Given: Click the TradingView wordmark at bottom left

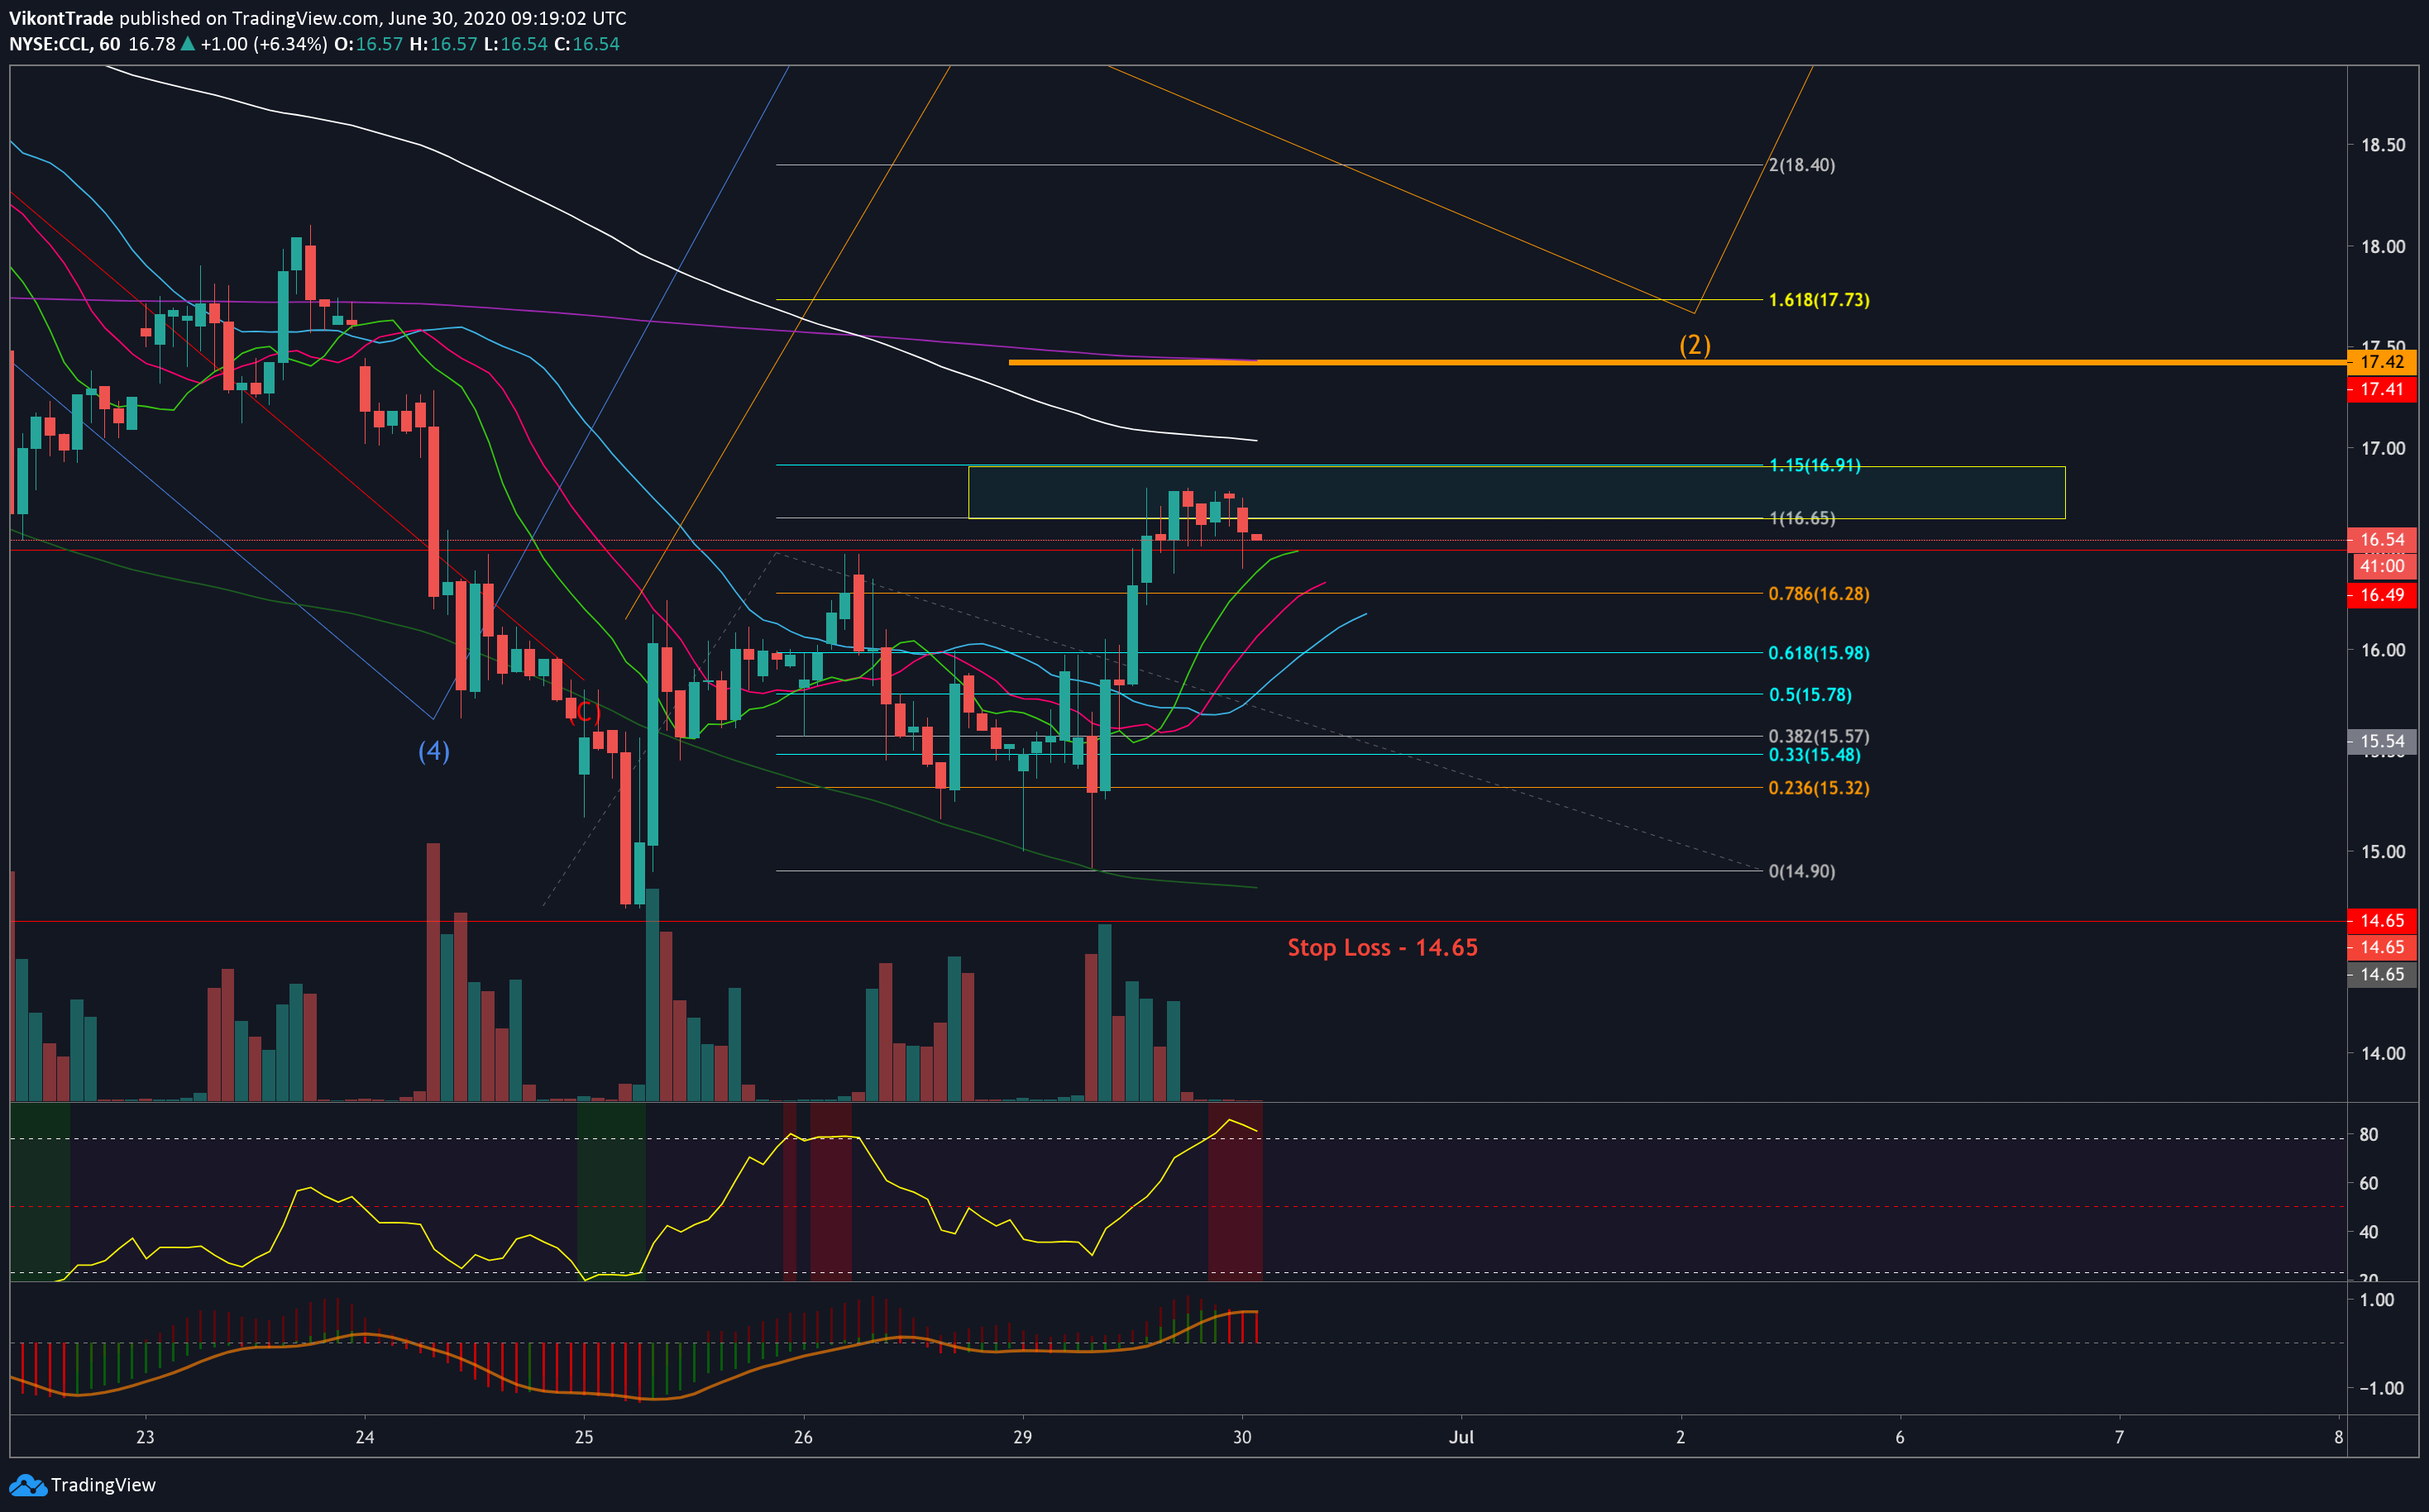Looking at the screenshot, I should 103,1485.
